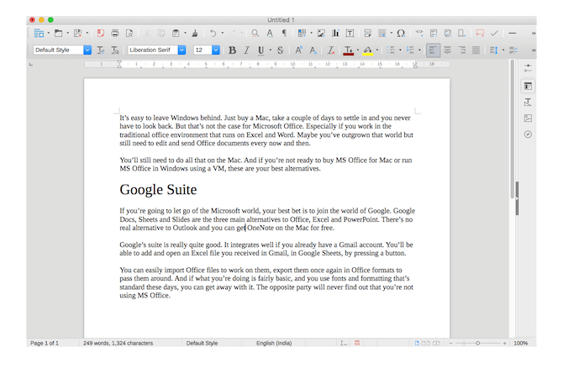Run the Spelling check icon
The height and width of the screenshot is (384, 563).
click(270, 34)
